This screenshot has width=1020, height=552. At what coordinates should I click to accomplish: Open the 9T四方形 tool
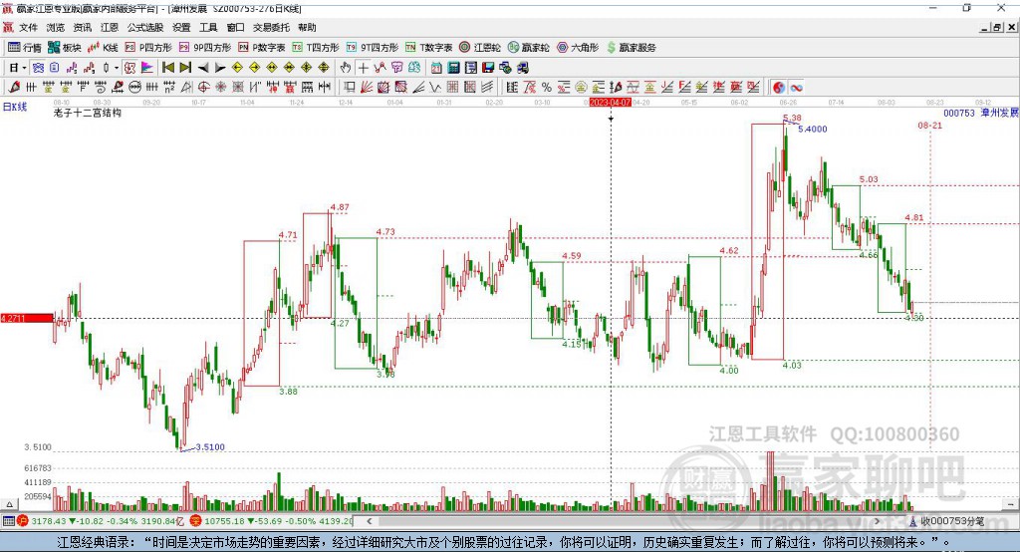pyautogui.click(x=373, y=48)
